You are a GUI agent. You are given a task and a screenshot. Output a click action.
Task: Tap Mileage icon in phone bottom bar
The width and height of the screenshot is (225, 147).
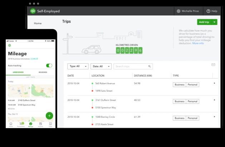click(30, 124)
